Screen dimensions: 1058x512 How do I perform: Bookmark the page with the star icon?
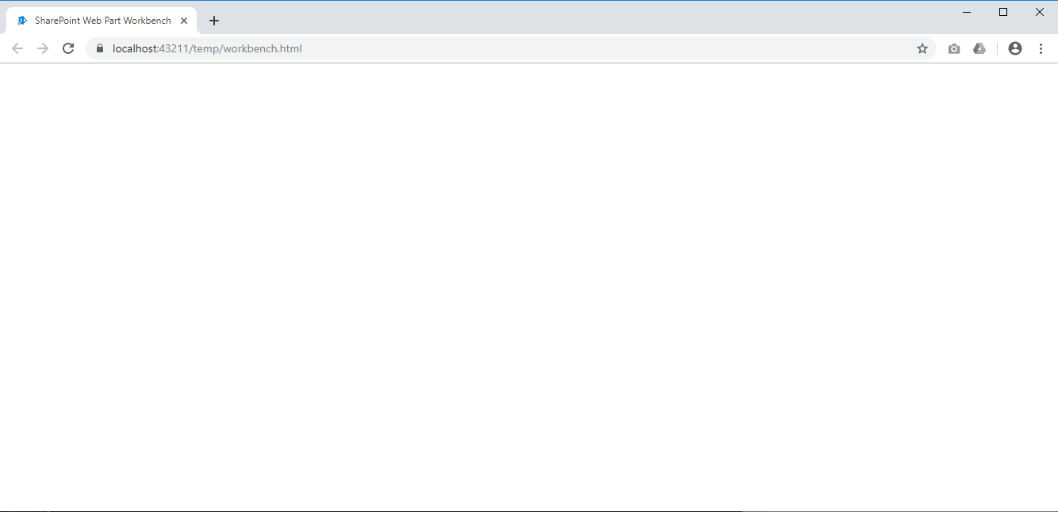click(922, 48)
